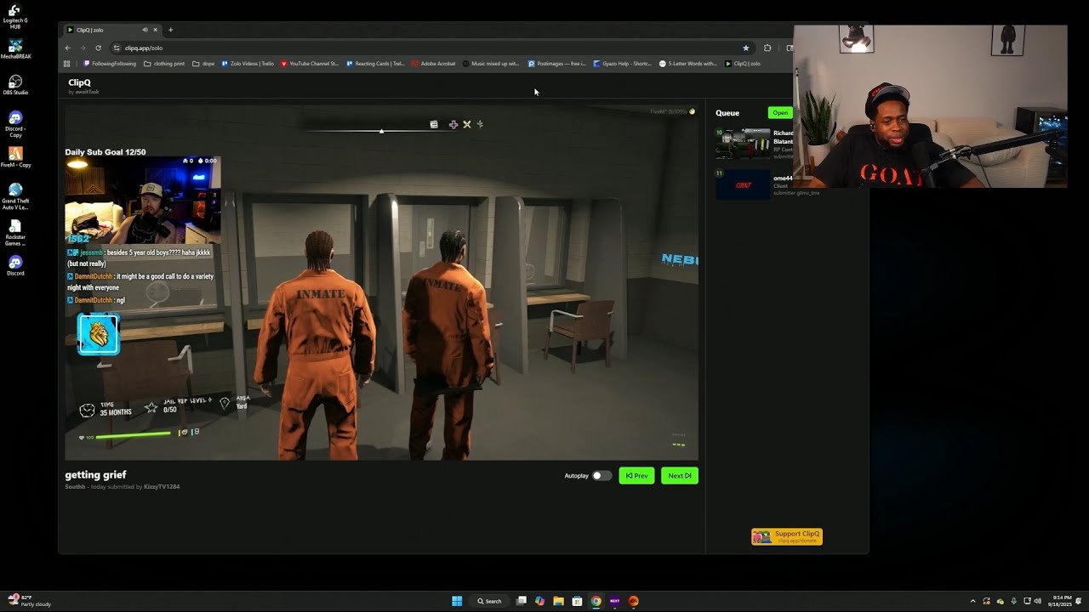Open the Discord - Copy desktop shortcut

pyautogui.click(x=14, y=123)
